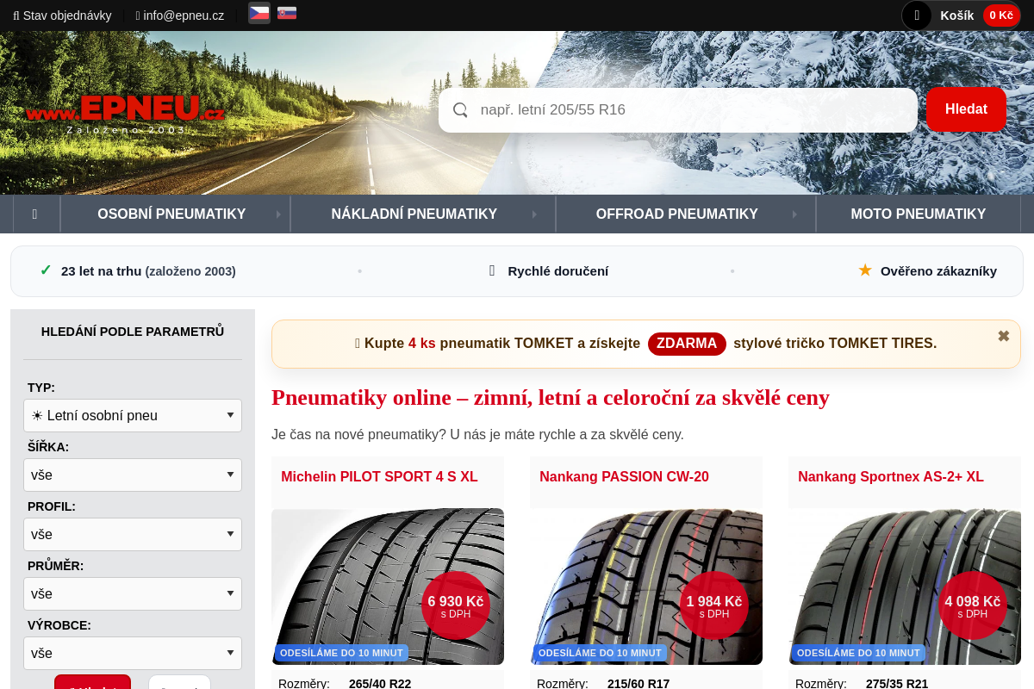Click the Pneumatiky online heading
The height and width of the screenshot is (689, 1034).
(x=551, y=397)
